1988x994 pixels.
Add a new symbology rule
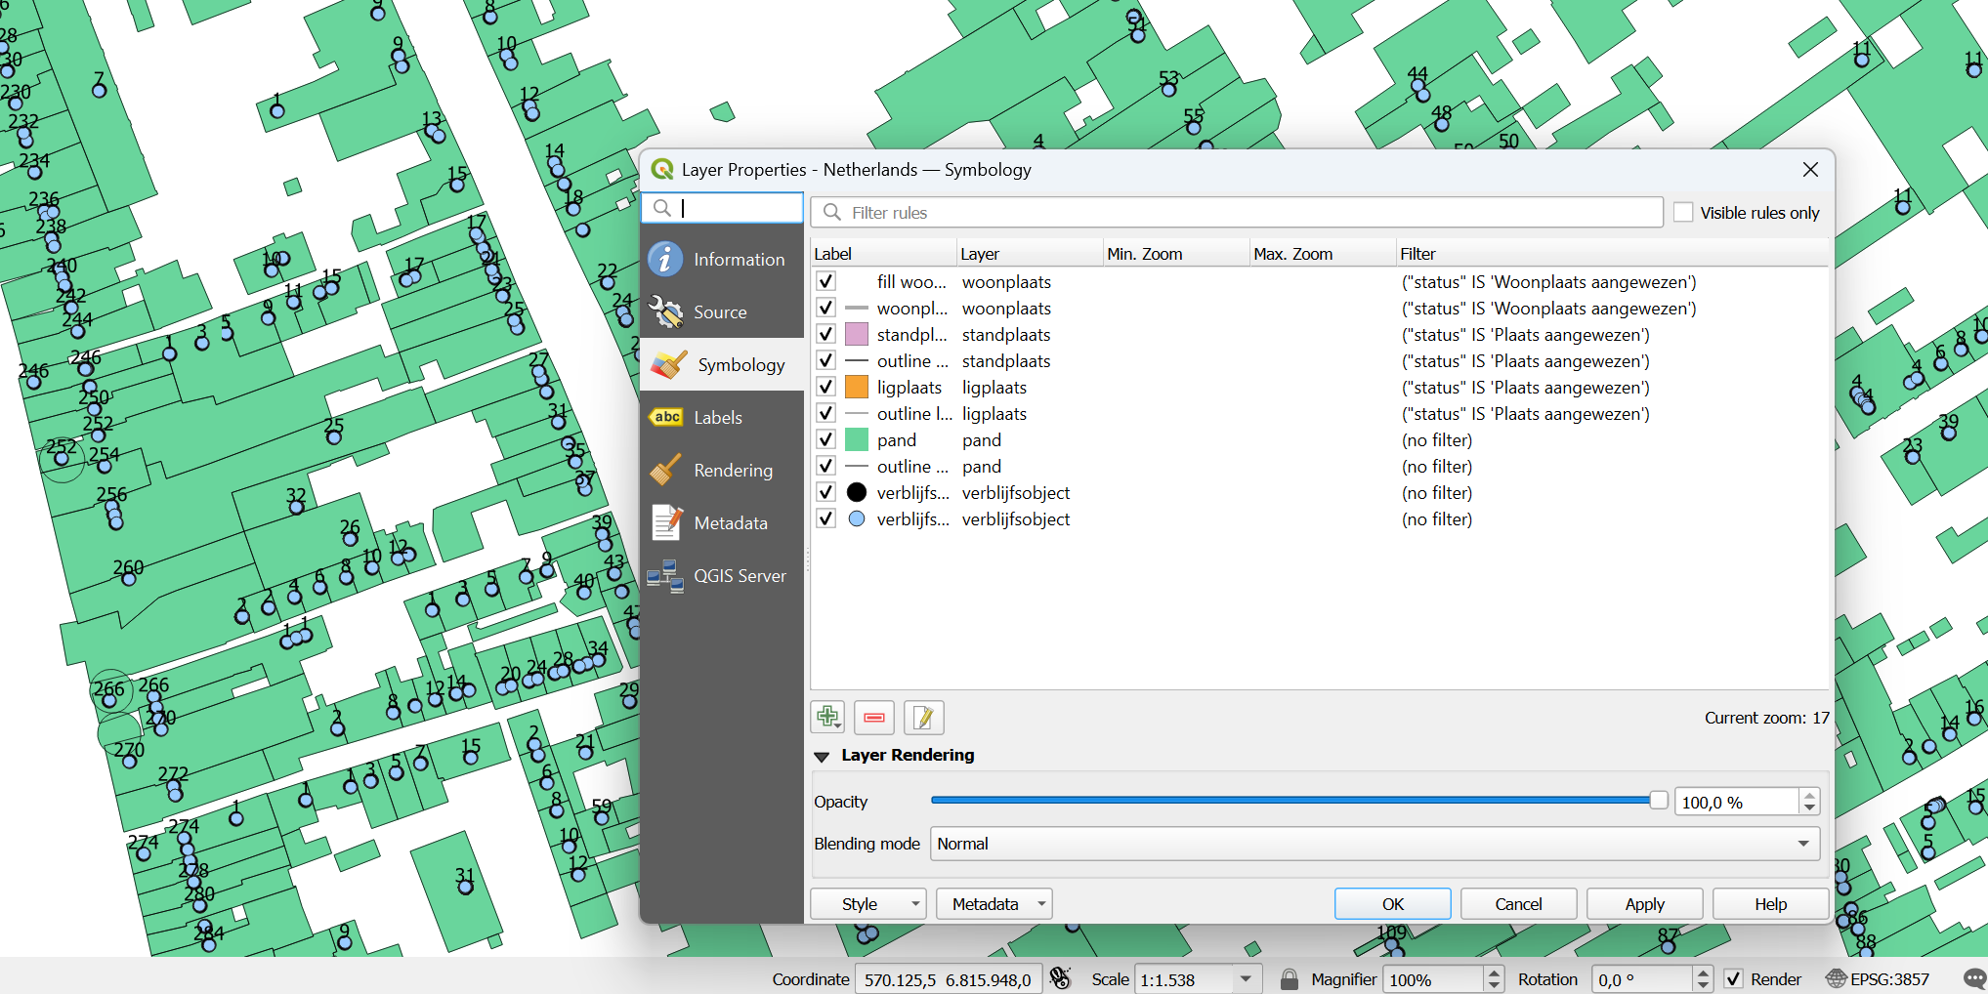pyautogui.click(x=825, y=717)
